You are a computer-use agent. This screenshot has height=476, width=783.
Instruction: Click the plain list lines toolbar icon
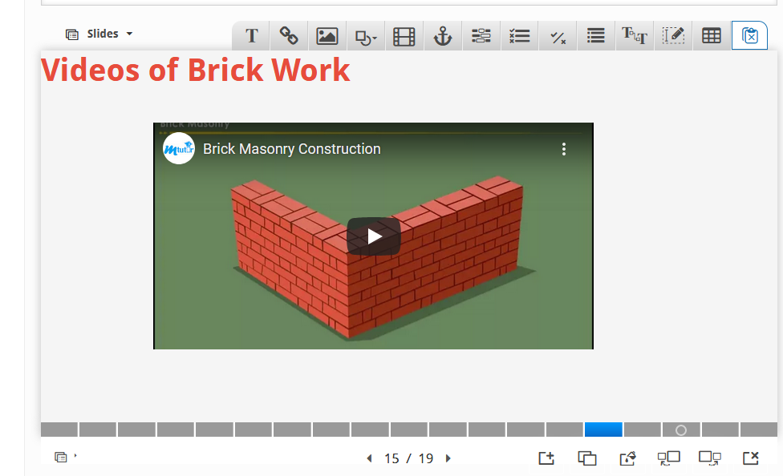click(x=596, y=36)
